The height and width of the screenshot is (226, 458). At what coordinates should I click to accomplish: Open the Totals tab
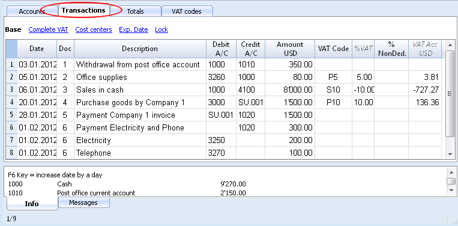(136, 11)
